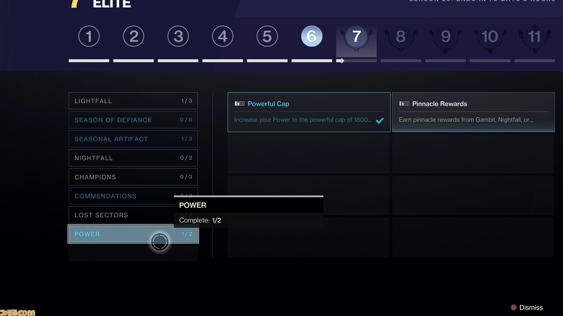Open the Commendations challenge category

point(133,196)
